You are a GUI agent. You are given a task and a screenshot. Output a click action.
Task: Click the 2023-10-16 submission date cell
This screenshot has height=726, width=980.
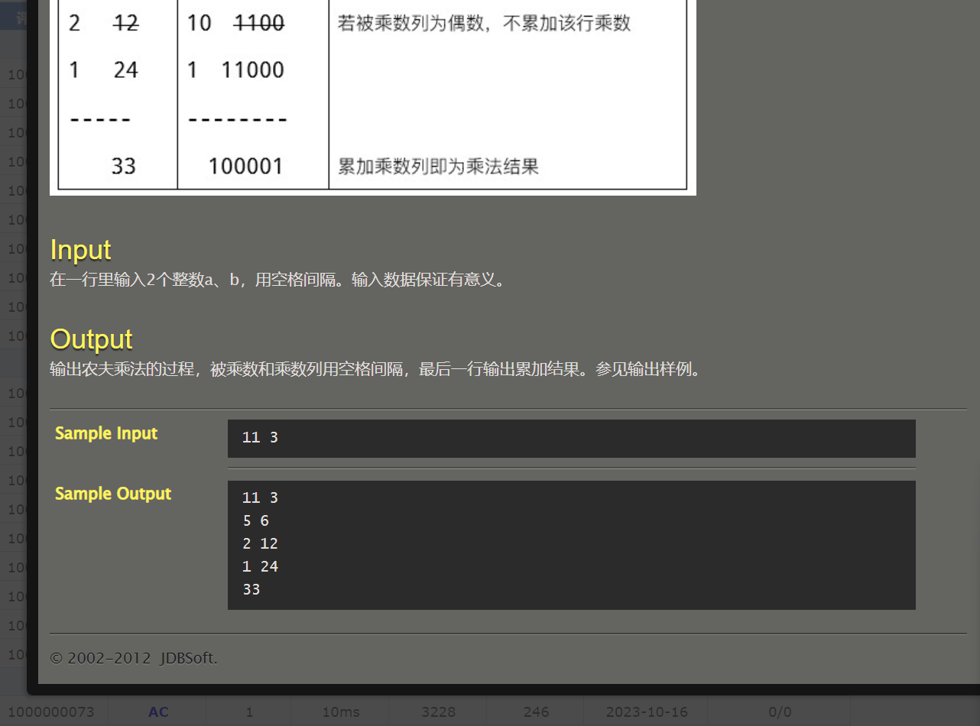[x=647, y=711]
